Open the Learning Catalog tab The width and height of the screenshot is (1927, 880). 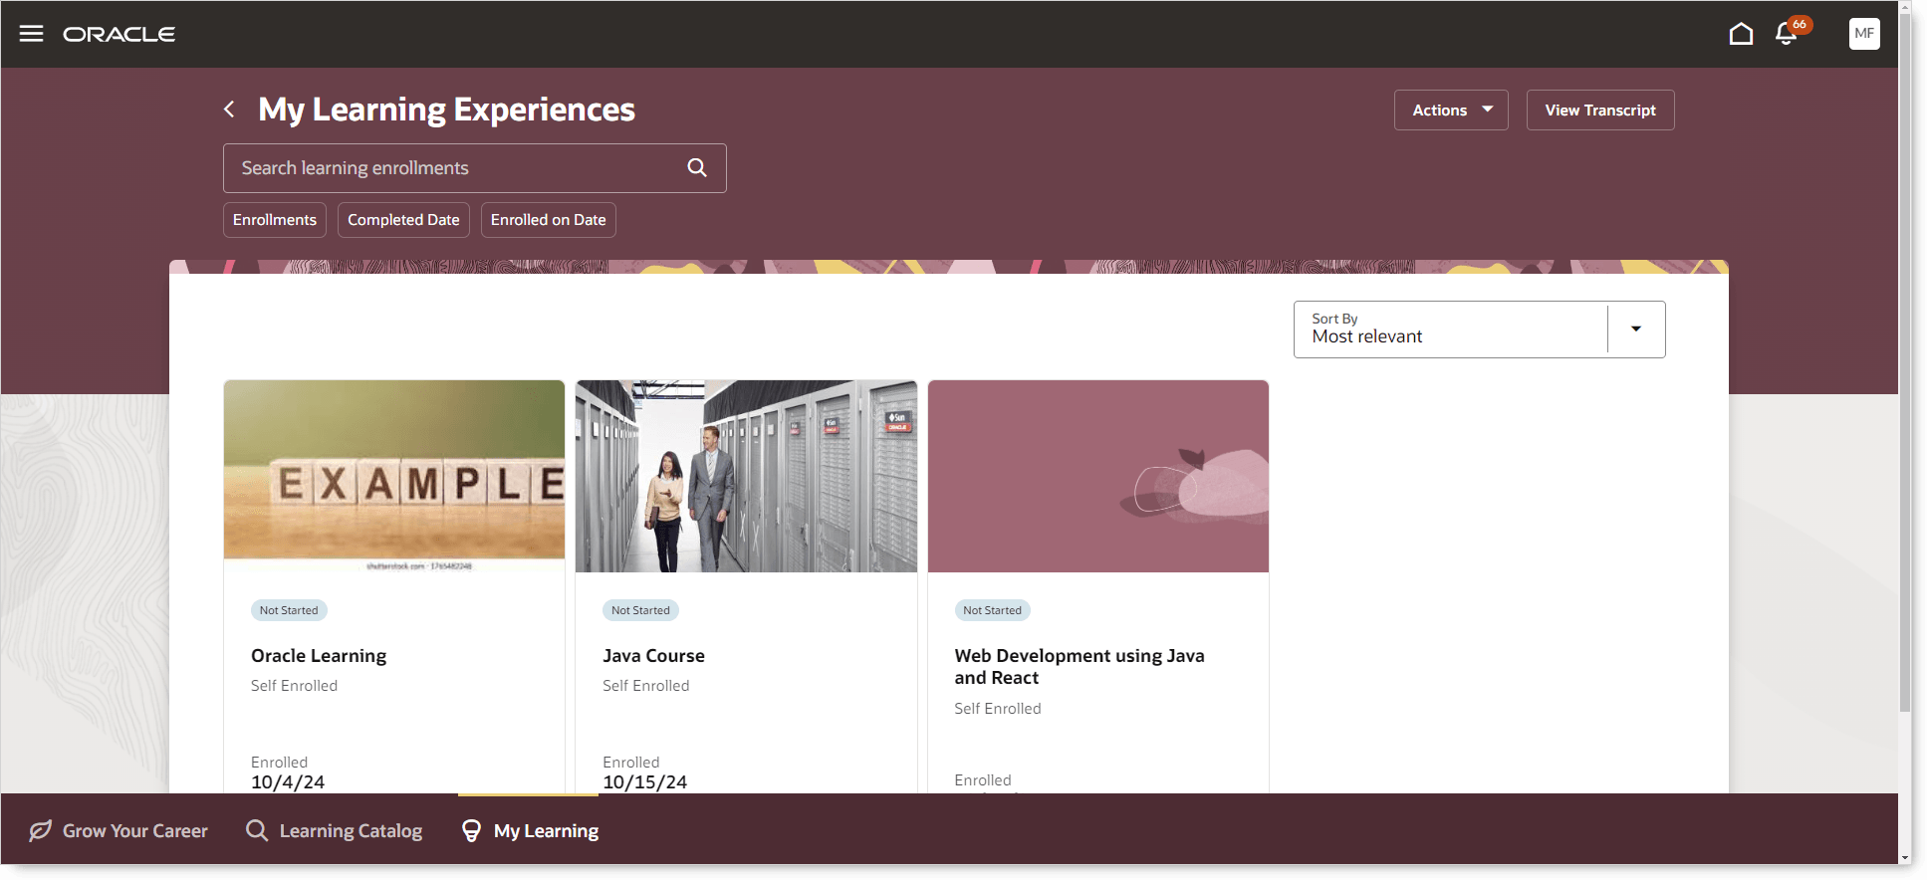tap(335, 830)
